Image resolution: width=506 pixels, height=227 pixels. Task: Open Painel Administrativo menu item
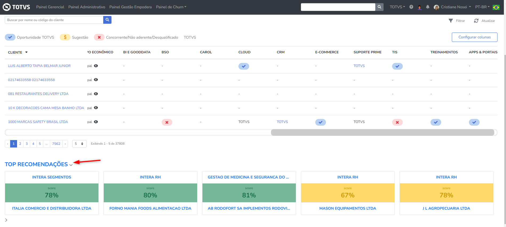click(87, 7)
